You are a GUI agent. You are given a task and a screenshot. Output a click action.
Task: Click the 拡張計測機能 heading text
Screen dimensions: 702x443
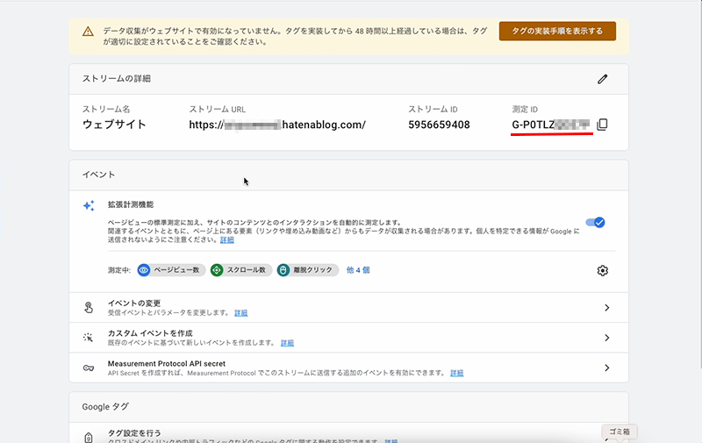click(130, 204)
